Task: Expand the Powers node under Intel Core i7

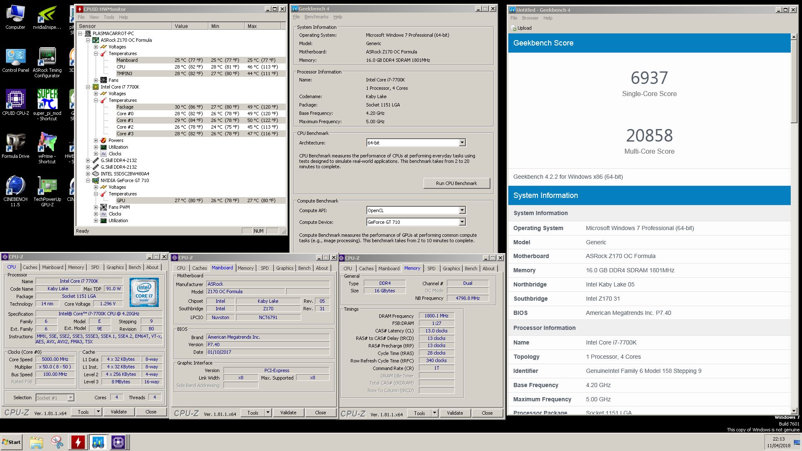Action: pos(96,140)
